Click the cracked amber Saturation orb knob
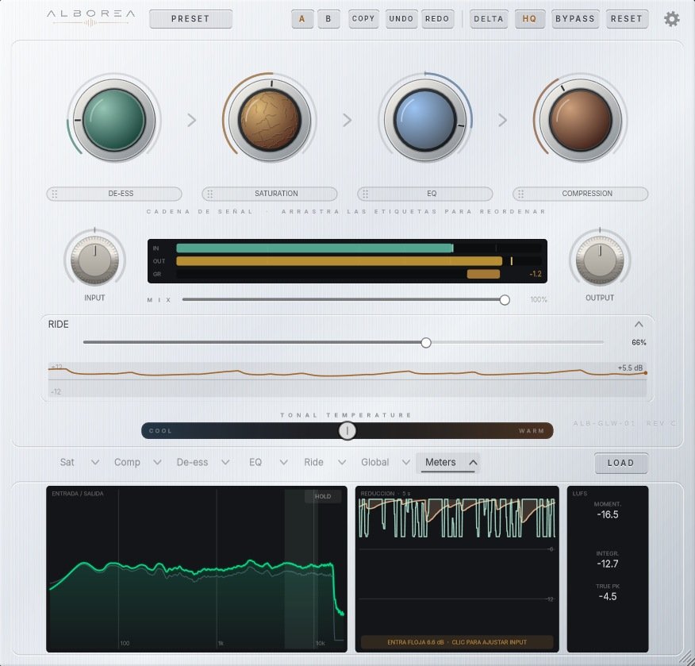The width and height of the screenshot is (695, 666). 270,120
